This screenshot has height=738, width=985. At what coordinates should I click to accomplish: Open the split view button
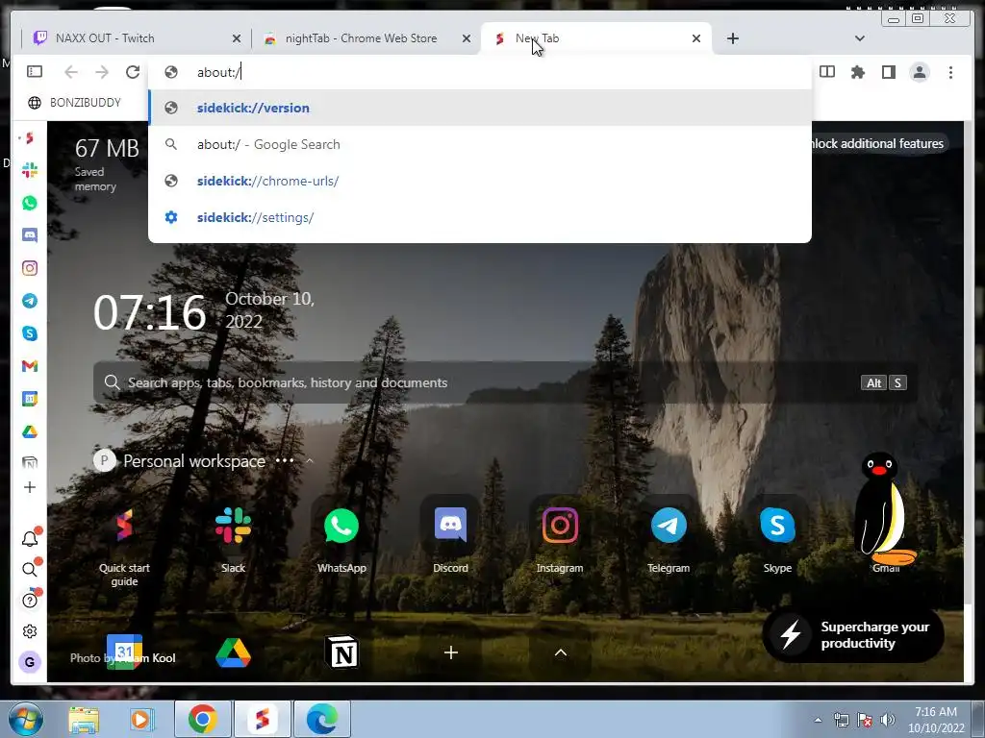(827, 72)
